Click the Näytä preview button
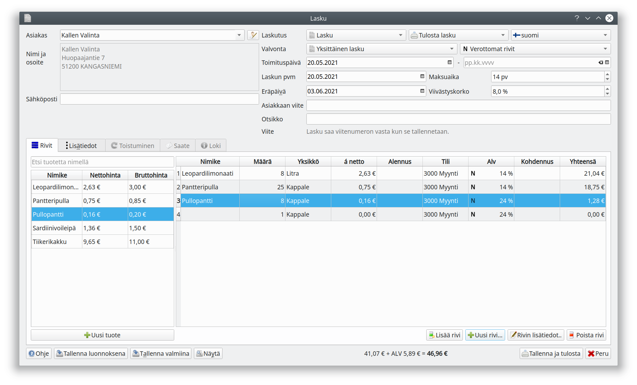This screenshot has height=385, width=637. click(x=208, y=354)
